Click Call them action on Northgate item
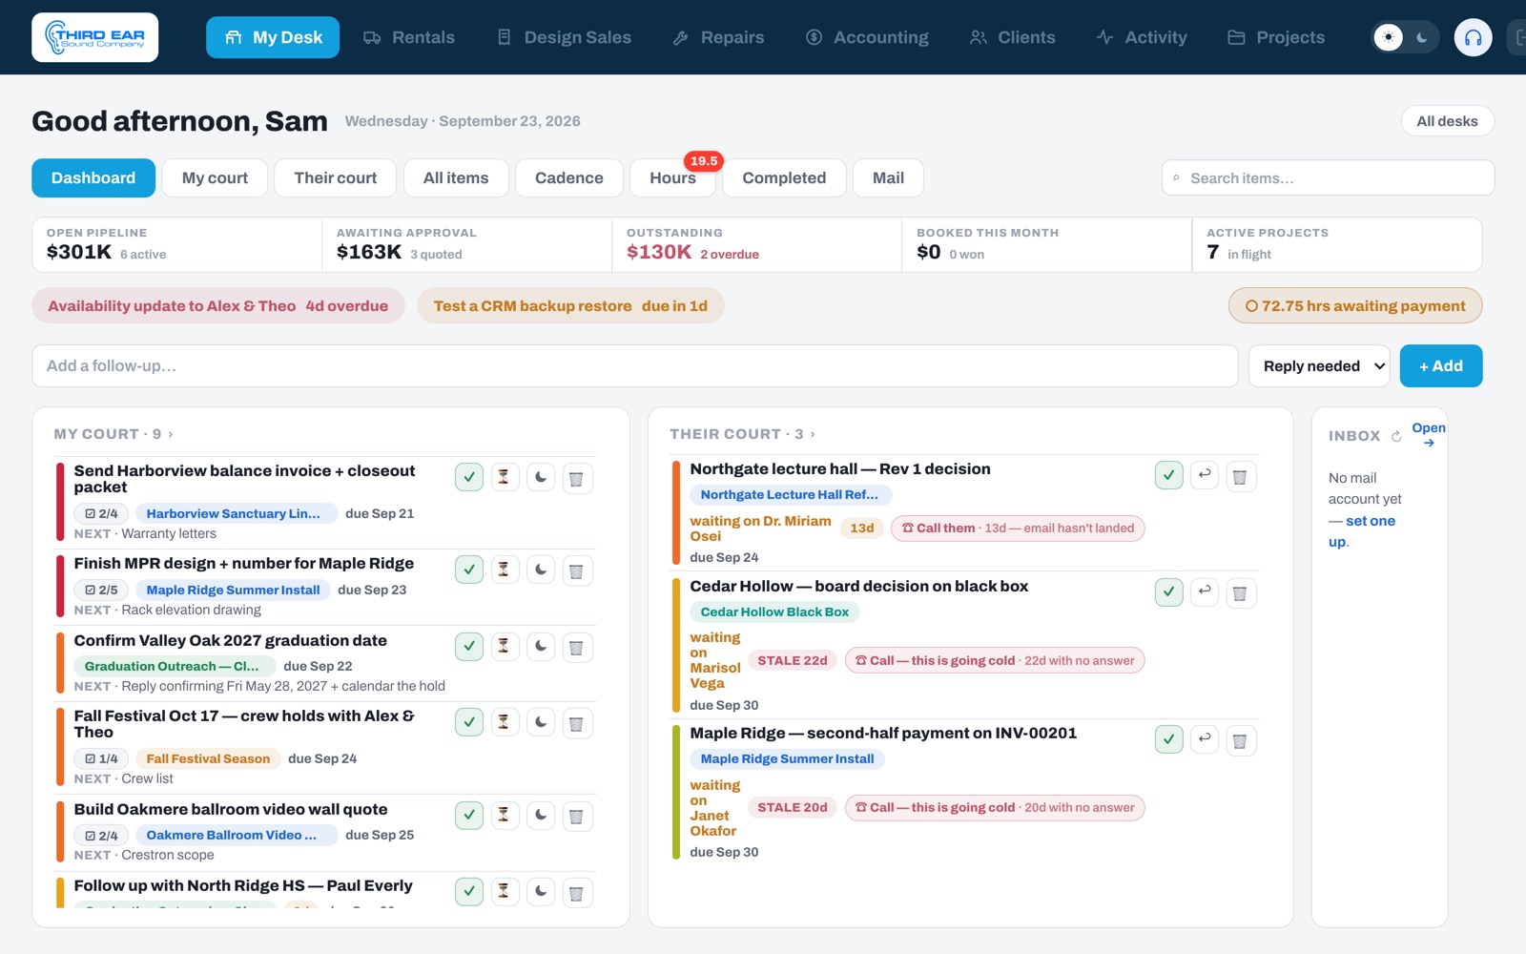The width and height of the screenshot is (1526, 954). (1018, 529)
